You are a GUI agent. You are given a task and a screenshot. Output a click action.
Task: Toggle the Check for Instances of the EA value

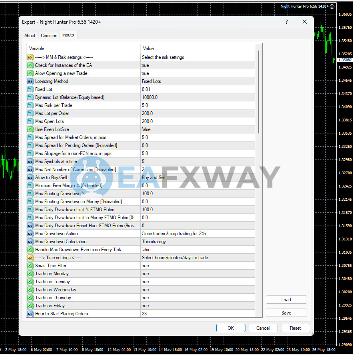pos(197,65)
